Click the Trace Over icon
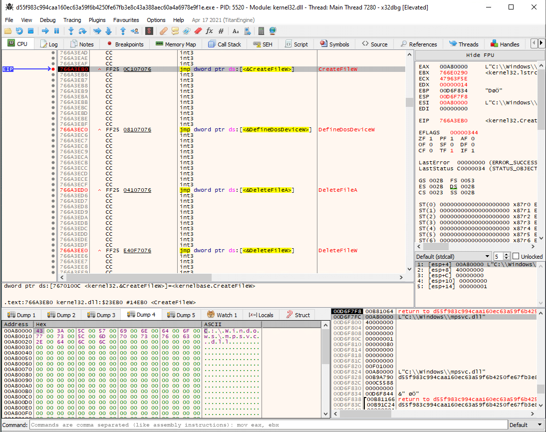546x432 pixels. (109, 31)
